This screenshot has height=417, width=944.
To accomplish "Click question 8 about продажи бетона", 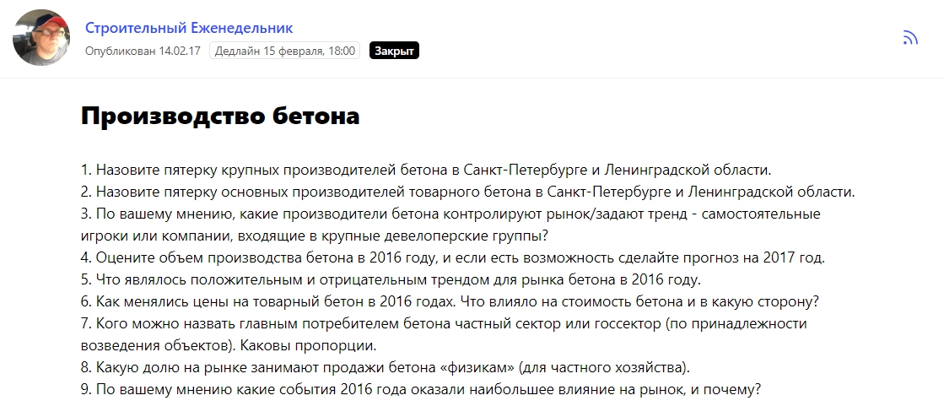I will [x=385, y=367].
